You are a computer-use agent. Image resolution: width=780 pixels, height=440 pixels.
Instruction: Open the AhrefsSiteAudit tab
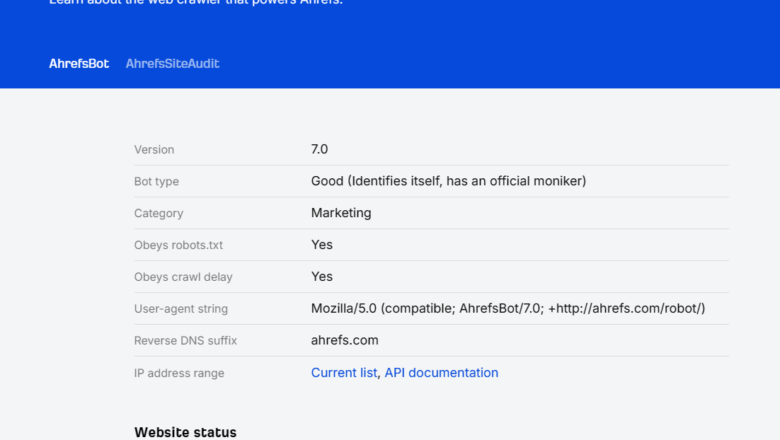pyautogui.click(x=172, y=64)
